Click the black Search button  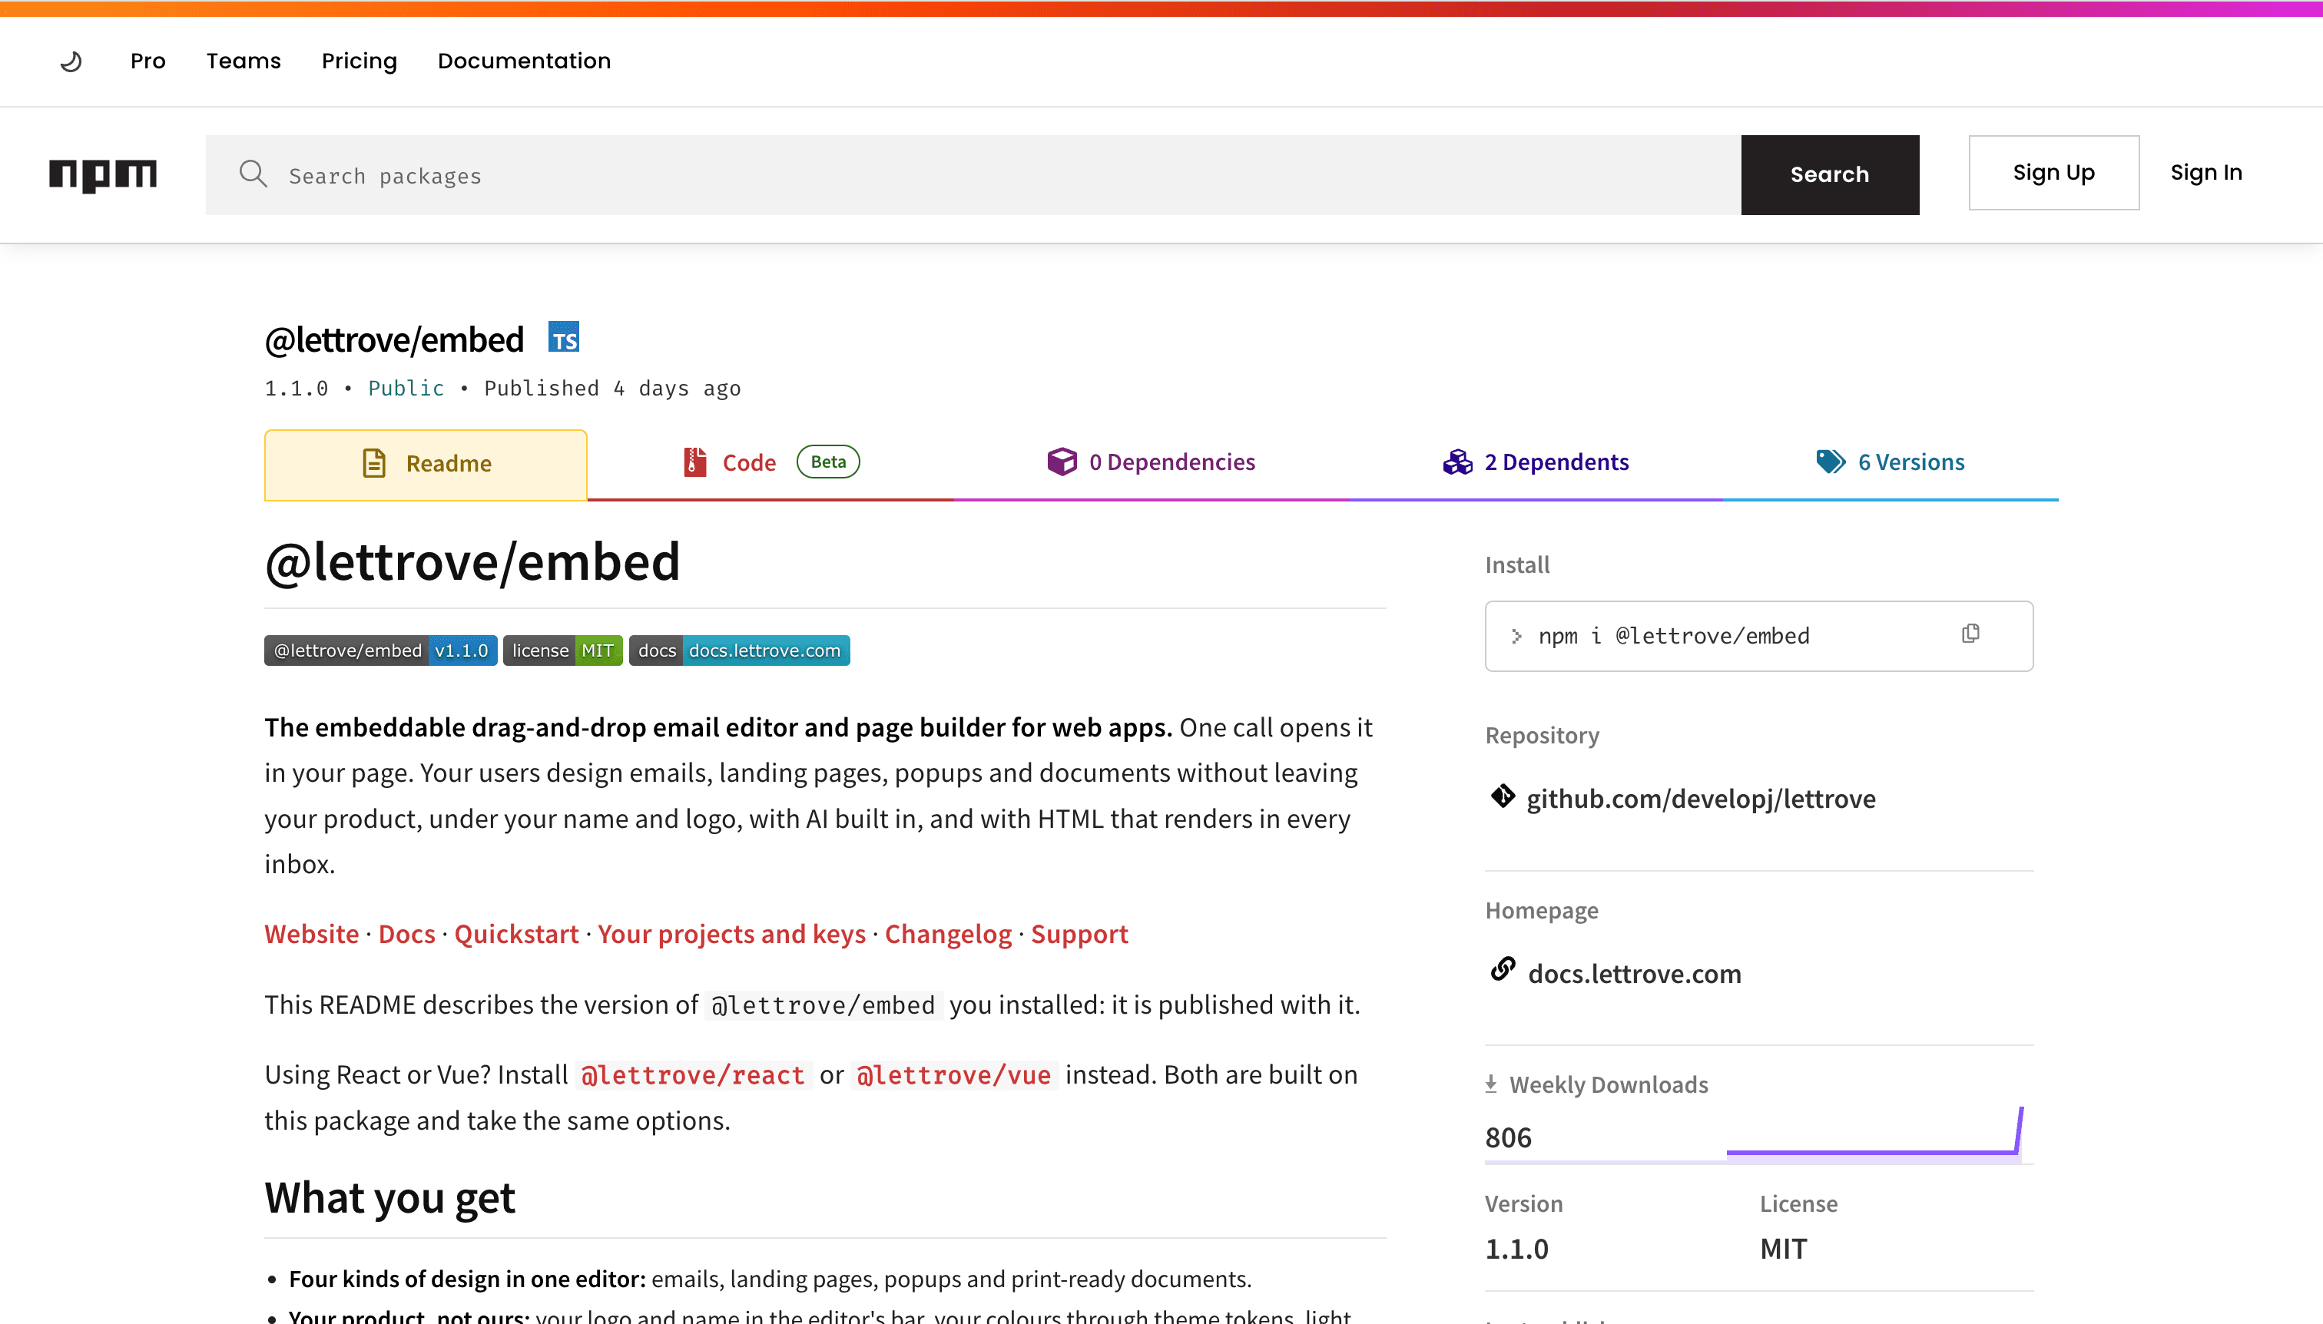(1830, 174)
